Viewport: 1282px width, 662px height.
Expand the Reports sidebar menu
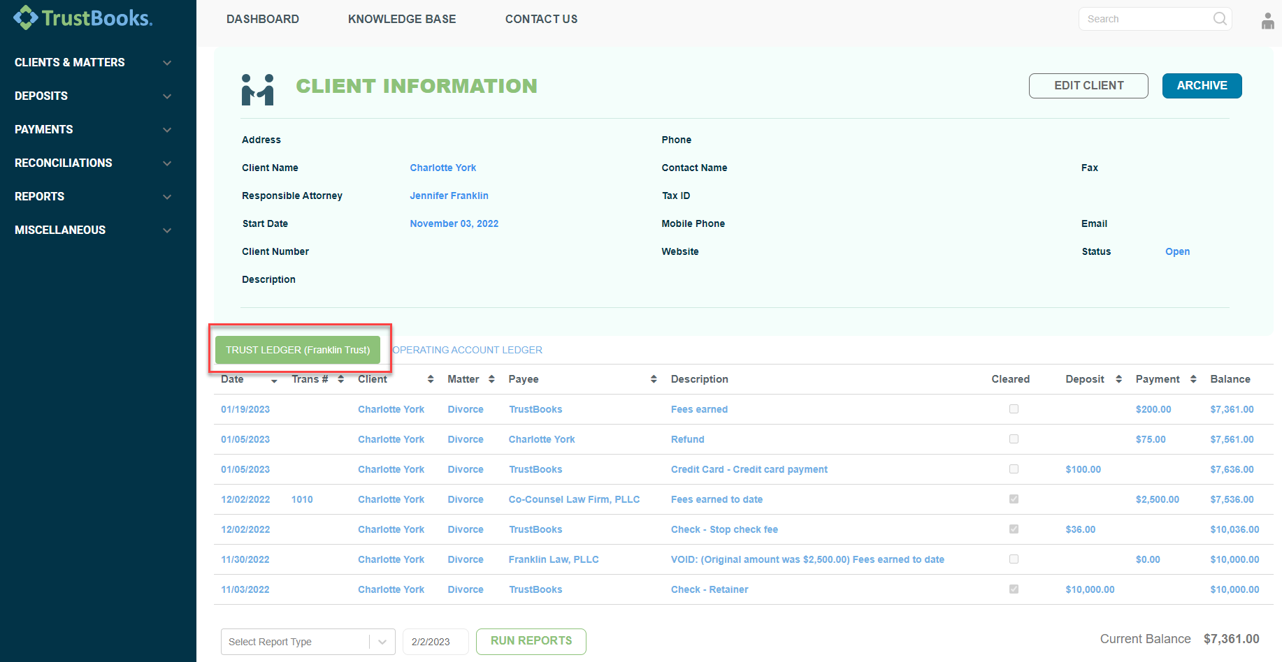[94, 197]
